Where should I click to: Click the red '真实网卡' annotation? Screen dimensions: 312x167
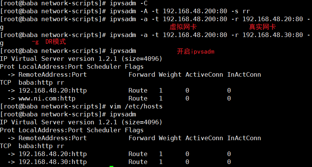click(x=262, y=27)
